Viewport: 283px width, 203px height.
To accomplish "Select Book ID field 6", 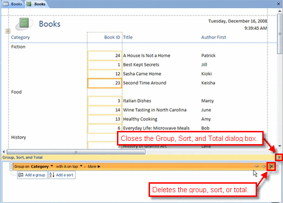I will 105,128.
